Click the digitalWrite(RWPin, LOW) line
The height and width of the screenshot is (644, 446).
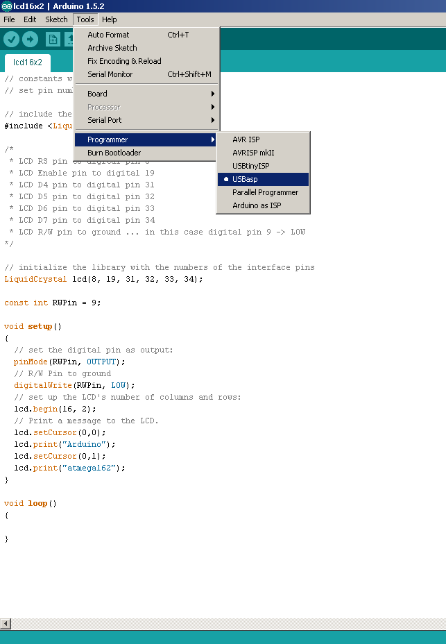pos(74,385)
